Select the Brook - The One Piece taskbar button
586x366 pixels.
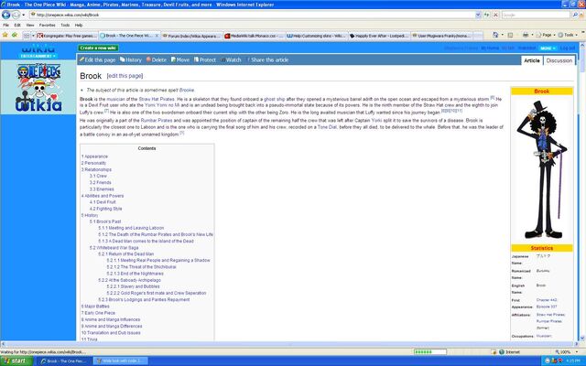click(64, 361)
